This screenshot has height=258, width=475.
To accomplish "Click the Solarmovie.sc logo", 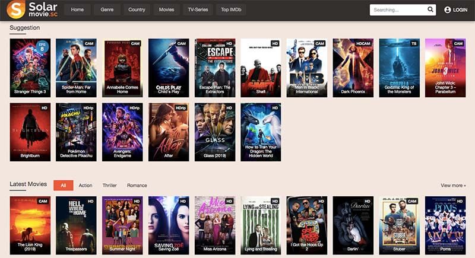I will coord(32,9).
